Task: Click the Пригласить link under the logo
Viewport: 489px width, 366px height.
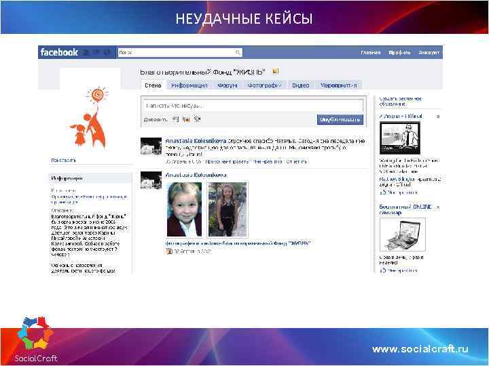Action: 64,160
